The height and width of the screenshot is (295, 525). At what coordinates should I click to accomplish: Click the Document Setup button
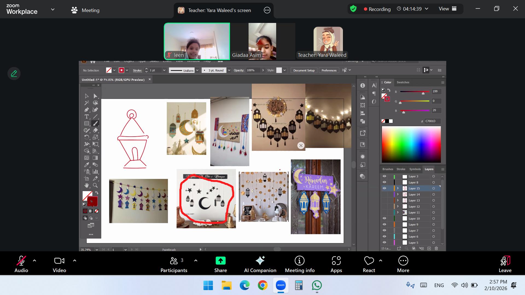coord(304,70)
